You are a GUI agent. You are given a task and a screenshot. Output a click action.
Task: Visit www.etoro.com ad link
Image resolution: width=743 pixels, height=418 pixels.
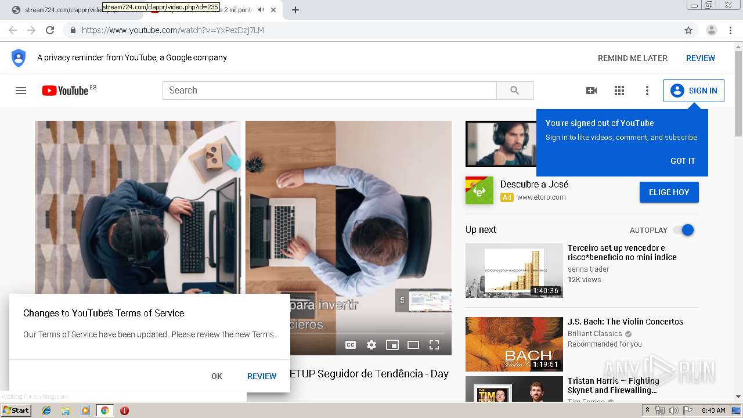click(541, 197)
